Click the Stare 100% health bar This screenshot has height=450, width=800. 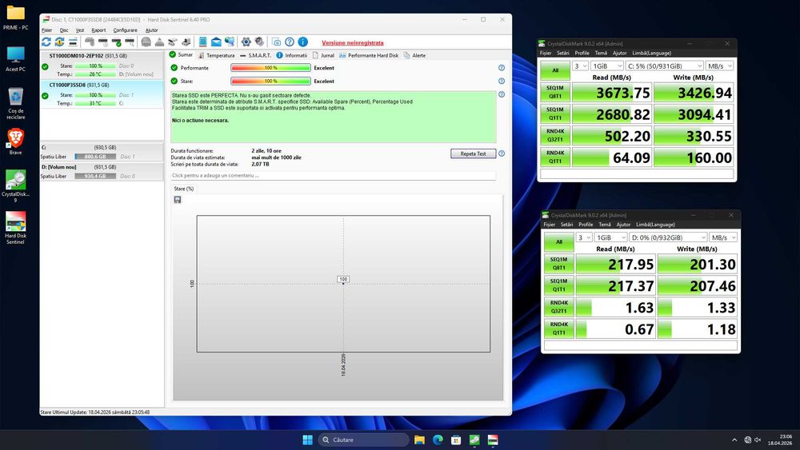(270, 81)
